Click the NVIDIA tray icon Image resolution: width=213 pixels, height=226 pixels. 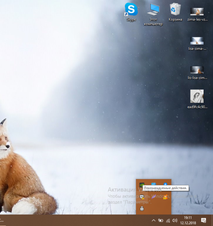[142, 185]
